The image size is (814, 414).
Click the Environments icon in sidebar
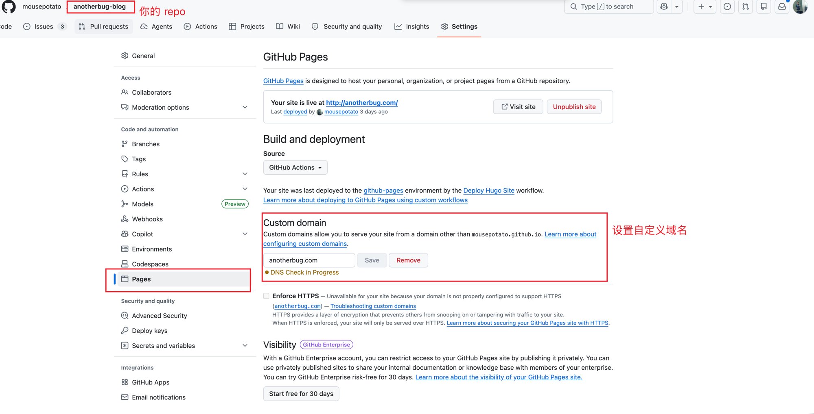click(125, 249)
